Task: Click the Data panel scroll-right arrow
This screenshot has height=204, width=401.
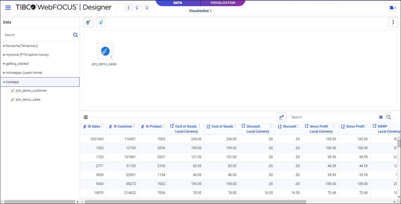Action: tap(78, 202)
